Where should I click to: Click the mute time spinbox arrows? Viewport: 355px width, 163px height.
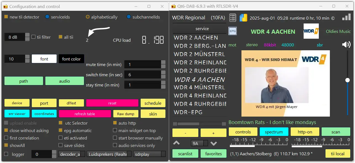pyautogui.click(x=163, y=64)
